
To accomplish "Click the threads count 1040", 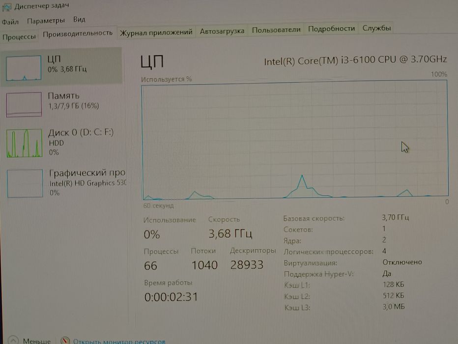I will 204,265.
